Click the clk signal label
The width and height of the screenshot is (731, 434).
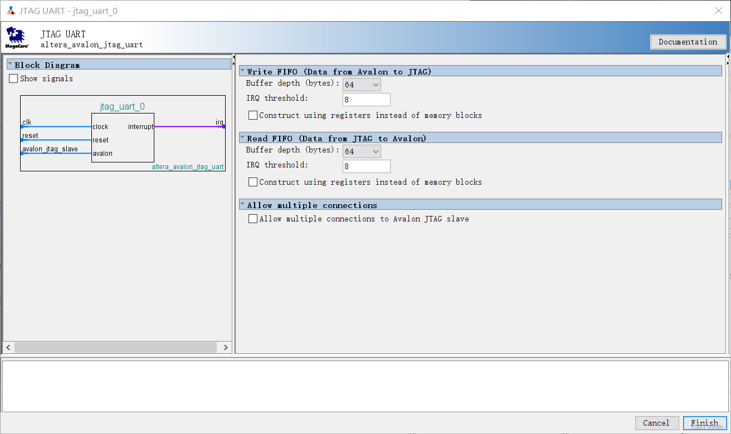point(27,122)
